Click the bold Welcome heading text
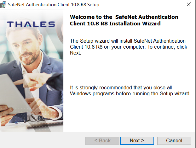This screenshot has height=148, width=196. tap(124, 20)
